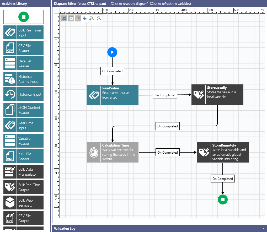Select the End activity in the library
267x232 pixels.
point(24,17)
